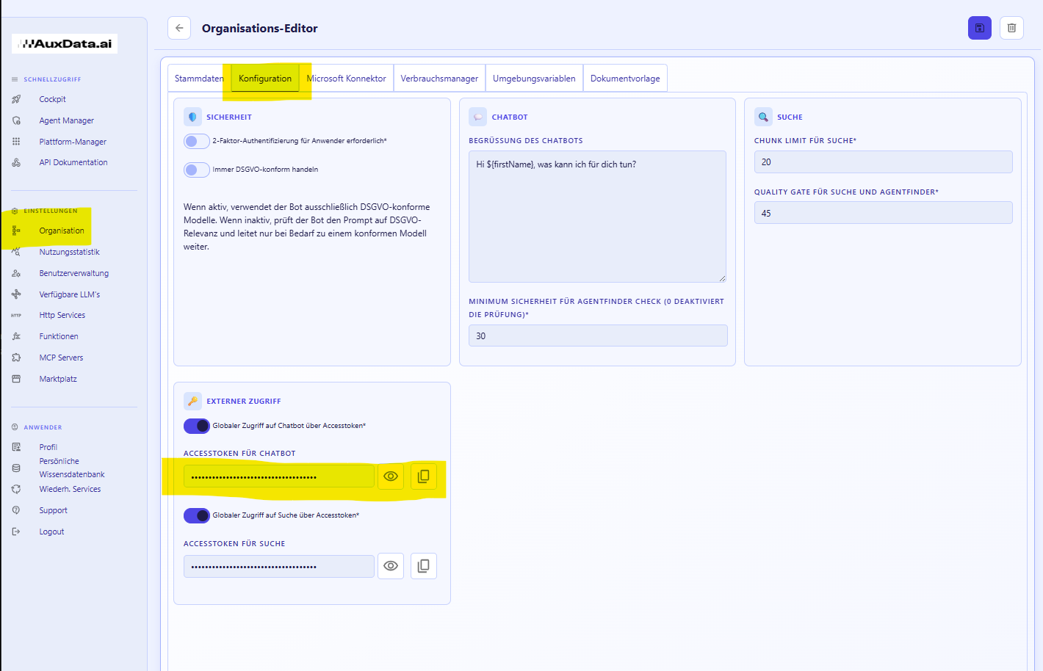The width and height of the screenshot is (1043, 671).
Task: Save the organisation with the disk icon
Action: pos(979,28)
